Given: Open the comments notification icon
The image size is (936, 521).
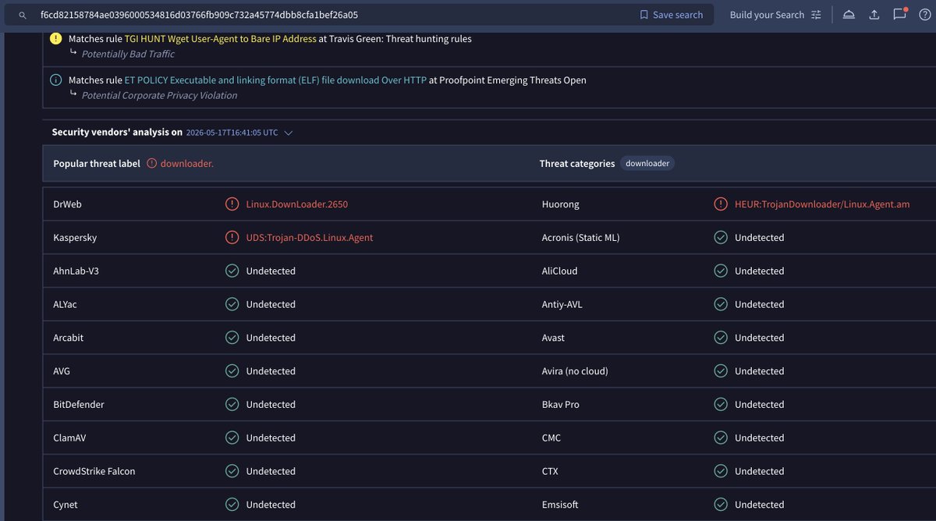Looking at the screenshot, I should 900,14.
